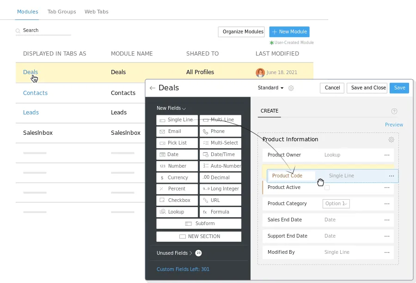Open the Preview link
The width and height of the screenshot is (416, 283).
coord(394,125)
